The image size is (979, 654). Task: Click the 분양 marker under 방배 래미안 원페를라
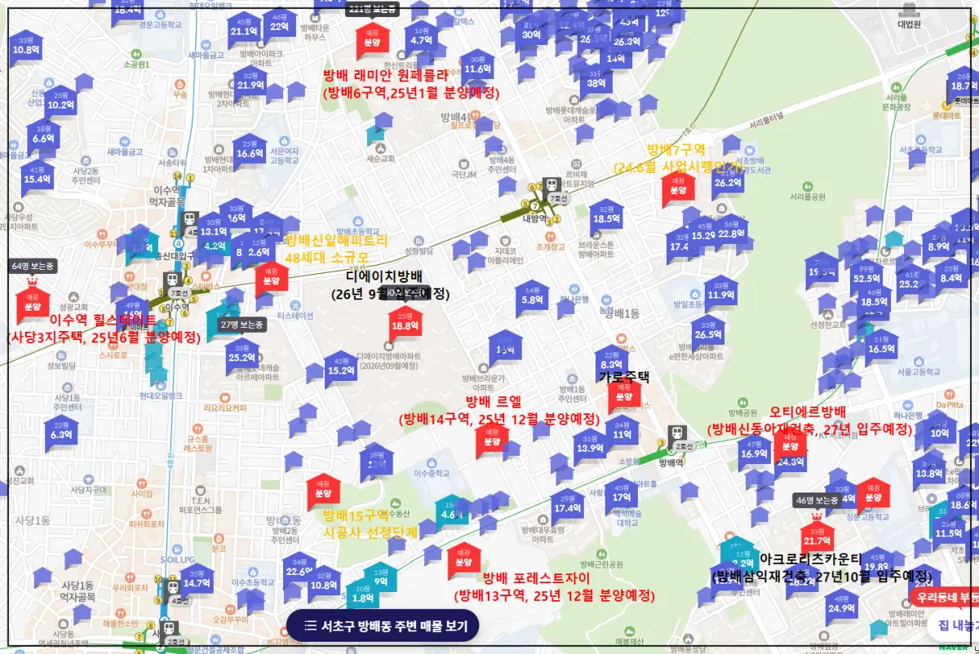click(372, 41)
